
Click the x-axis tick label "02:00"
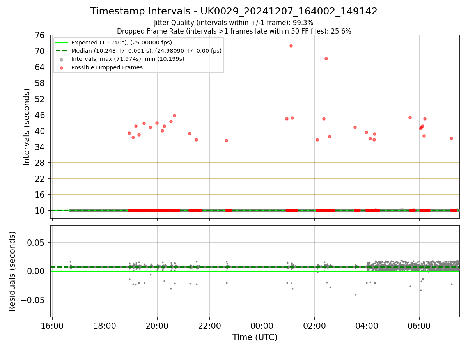(x=314, y=326)
